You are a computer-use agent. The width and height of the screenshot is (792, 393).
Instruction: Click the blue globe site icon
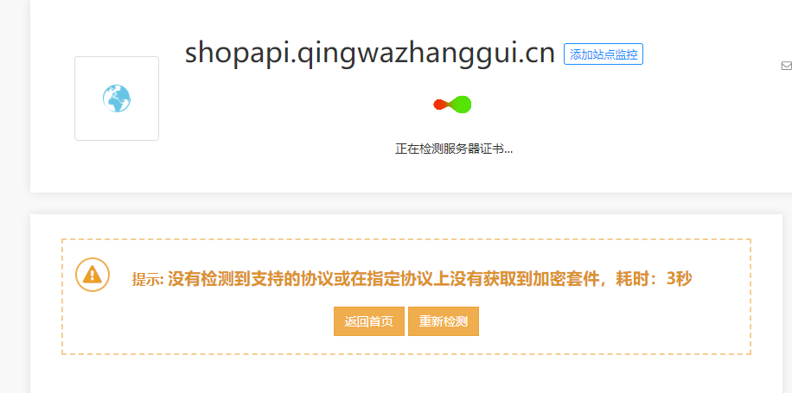tap(117, 98)
